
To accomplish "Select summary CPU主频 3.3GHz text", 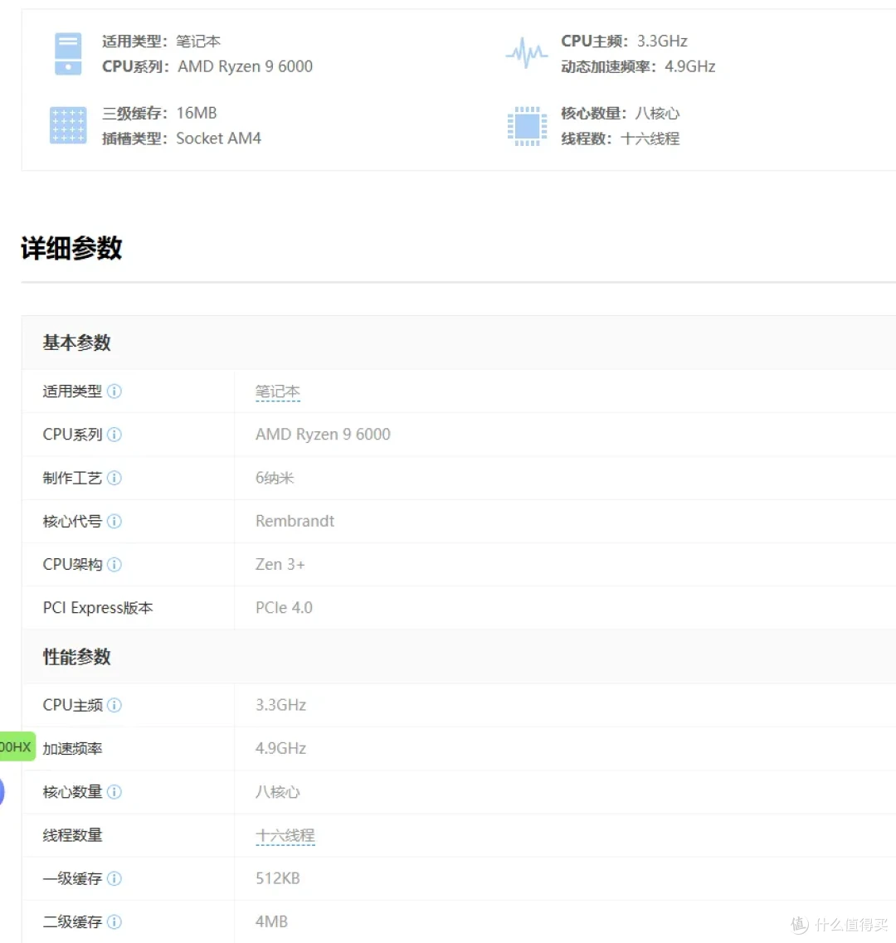I will click(x=625, y=41).
